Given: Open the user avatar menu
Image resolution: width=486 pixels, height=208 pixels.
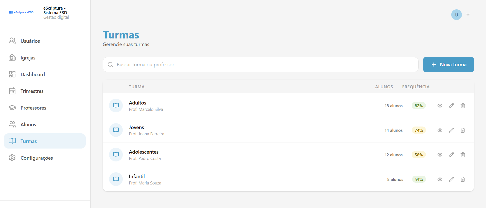Looking at the screenshot, I should tap(456, 15).
